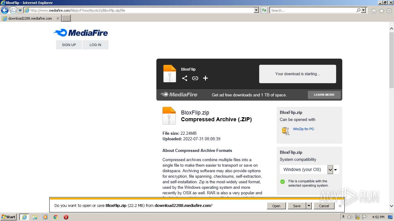Click Cancel in the download prompt
Viewport: 394px width, 221px height.
(324, 206)
